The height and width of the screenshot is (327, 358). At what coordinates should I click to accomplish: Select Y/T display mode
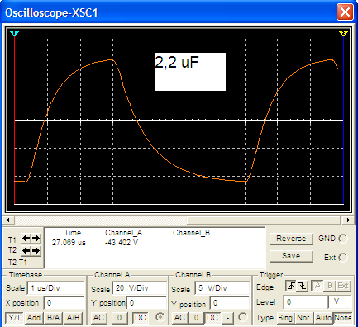tap(14, 318)
